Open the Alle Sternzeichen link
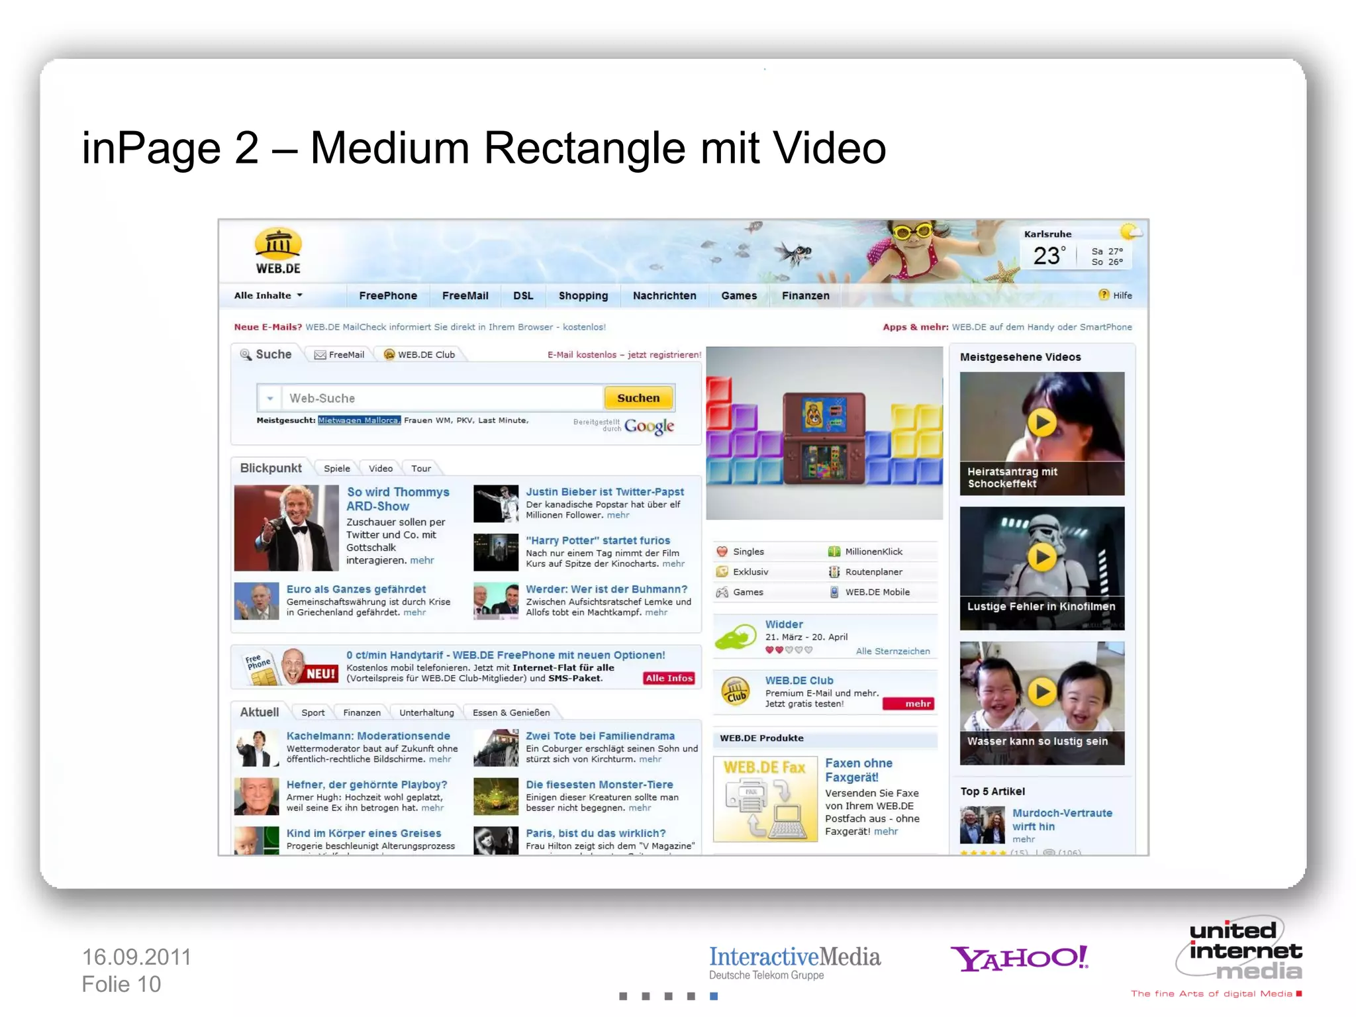The width and height of the screenshot is (1356, 1017). [893, 651]
